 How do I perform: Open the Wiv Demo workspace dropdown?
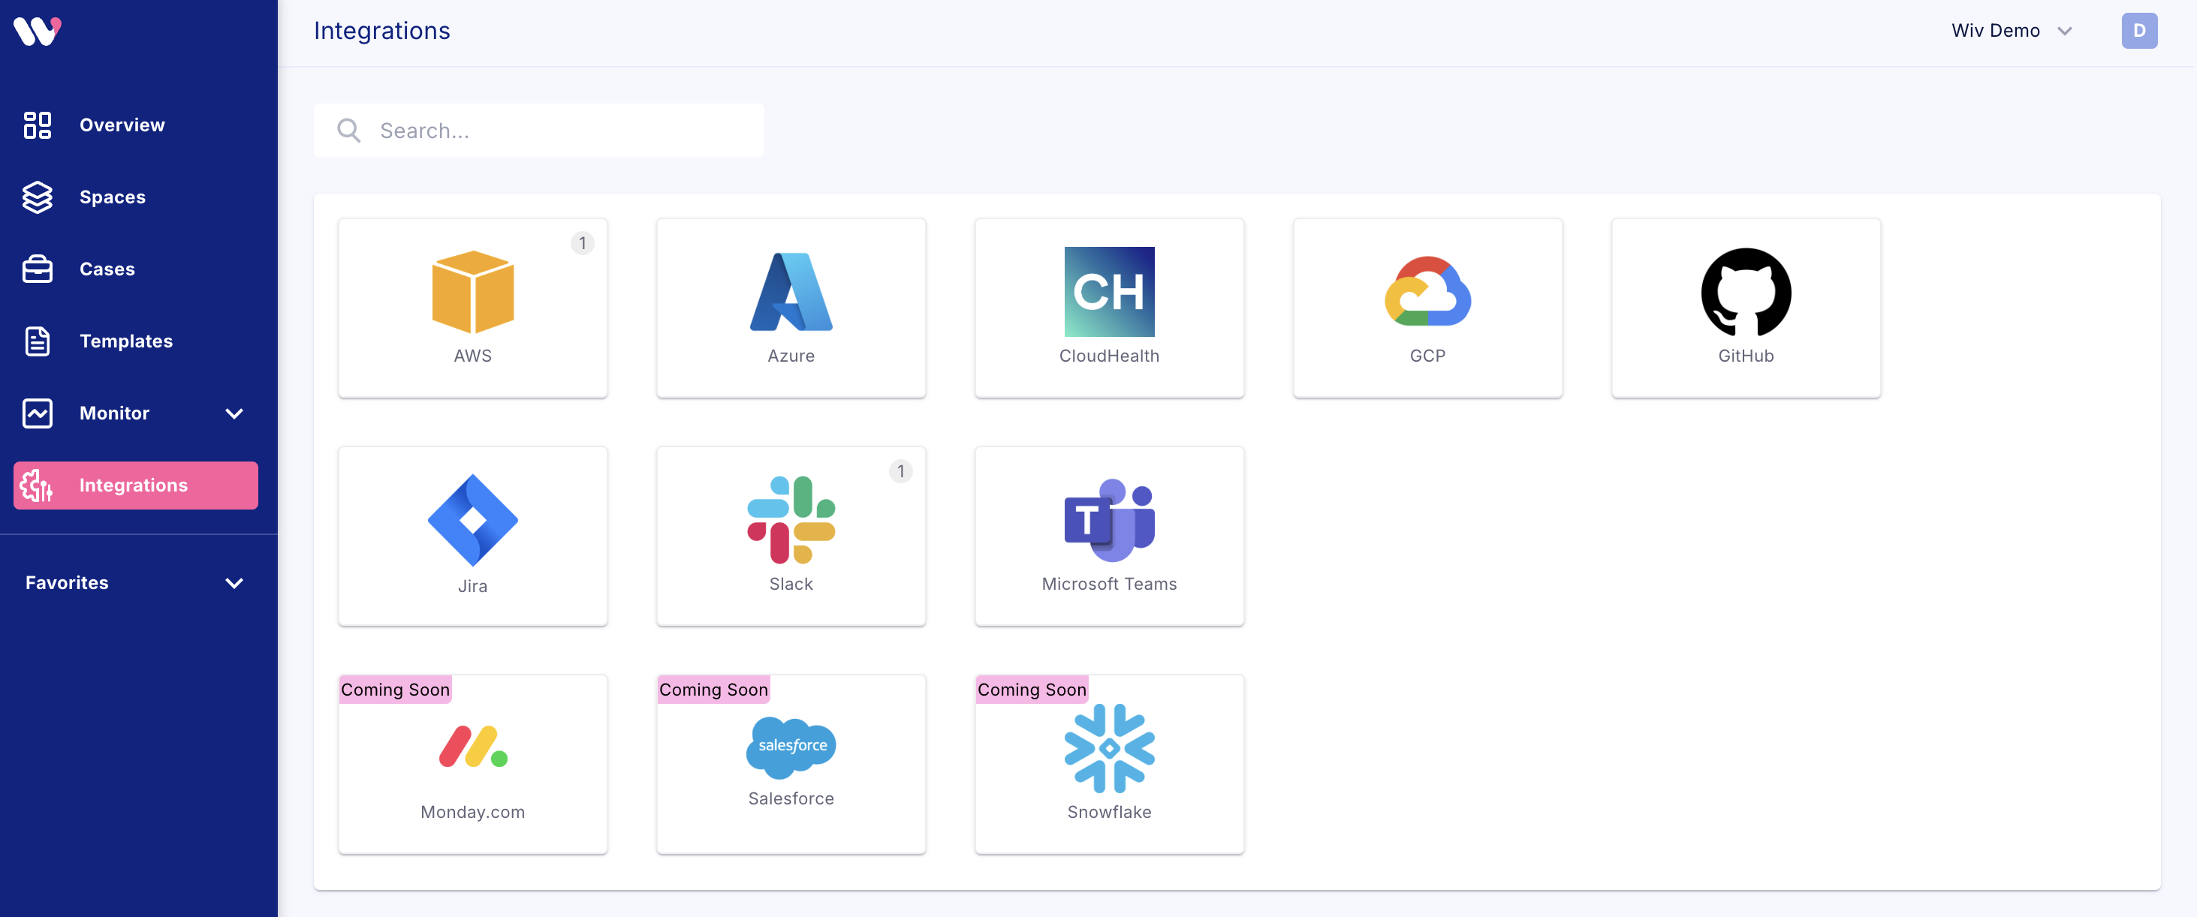(2011, 31)
